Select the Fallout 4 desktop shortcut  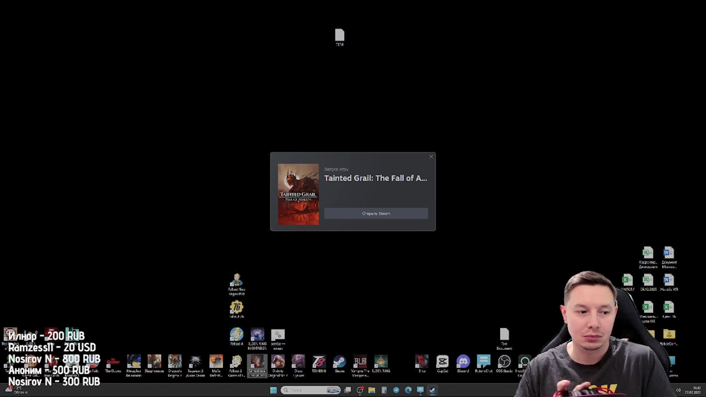pos(236,335)
